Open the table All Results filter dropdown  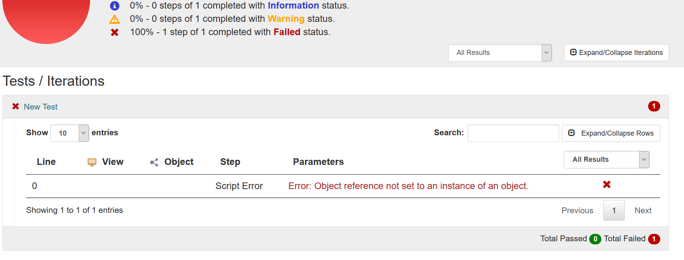coord(606,159)
